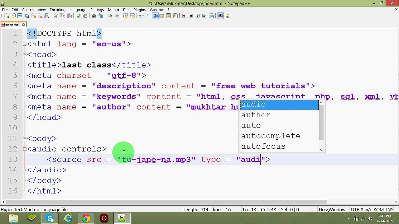Choose 'author' from the autocomplete list
This screenshot has width=399, height=224.
tap(280, 115)
